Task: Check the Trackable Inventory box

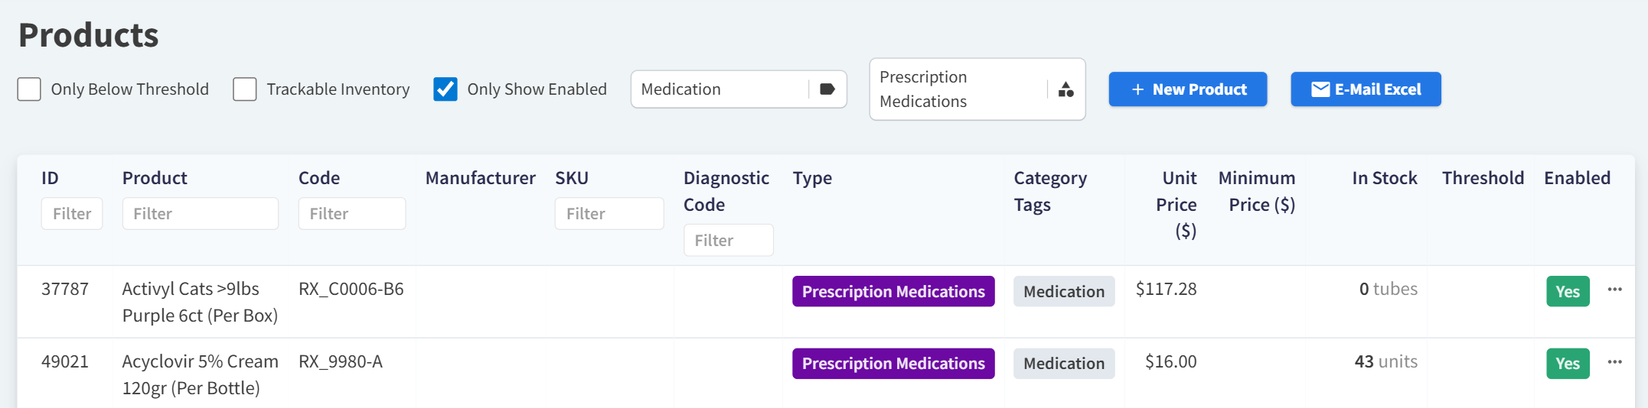Action: point(245,89)
